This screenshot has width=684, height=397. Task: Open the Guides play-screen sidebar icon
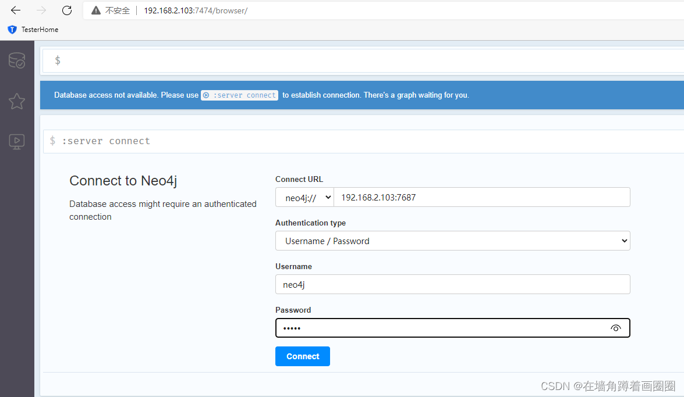(x=16, y=142)
